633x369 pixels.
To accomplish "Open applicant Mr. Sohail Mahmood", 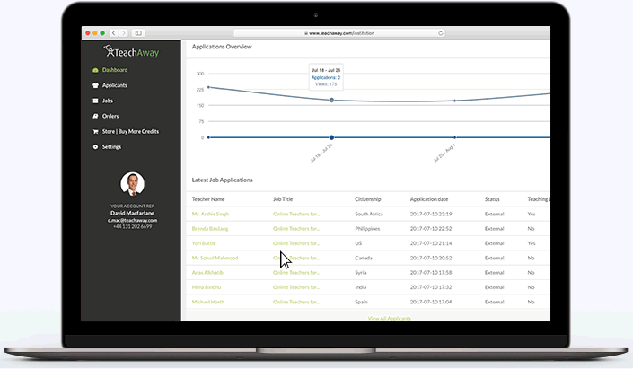I will click(215, 258).
